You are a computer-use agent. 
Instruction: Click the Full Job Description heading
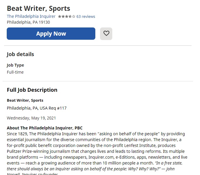click(x=32, y=90)
